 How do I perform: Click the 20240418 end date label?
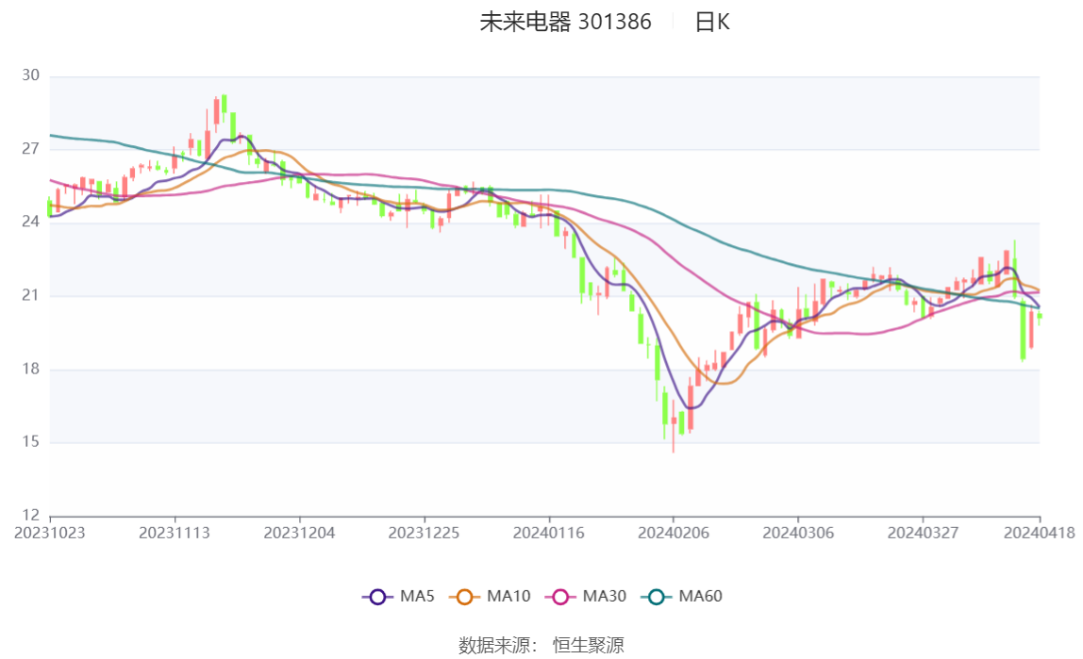[x=1039, y=534]
